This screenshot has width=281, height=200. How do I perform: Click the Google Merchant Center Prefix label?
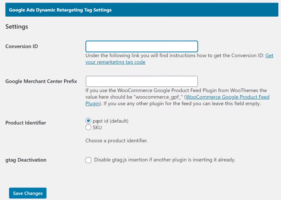point(41,81)
